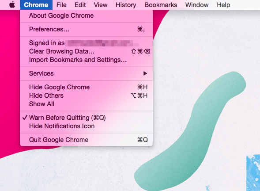Open the Window menu
Image resolution: width=260 pixels, height=191 pixels.
pyautogui.click(x=197, y=5)
